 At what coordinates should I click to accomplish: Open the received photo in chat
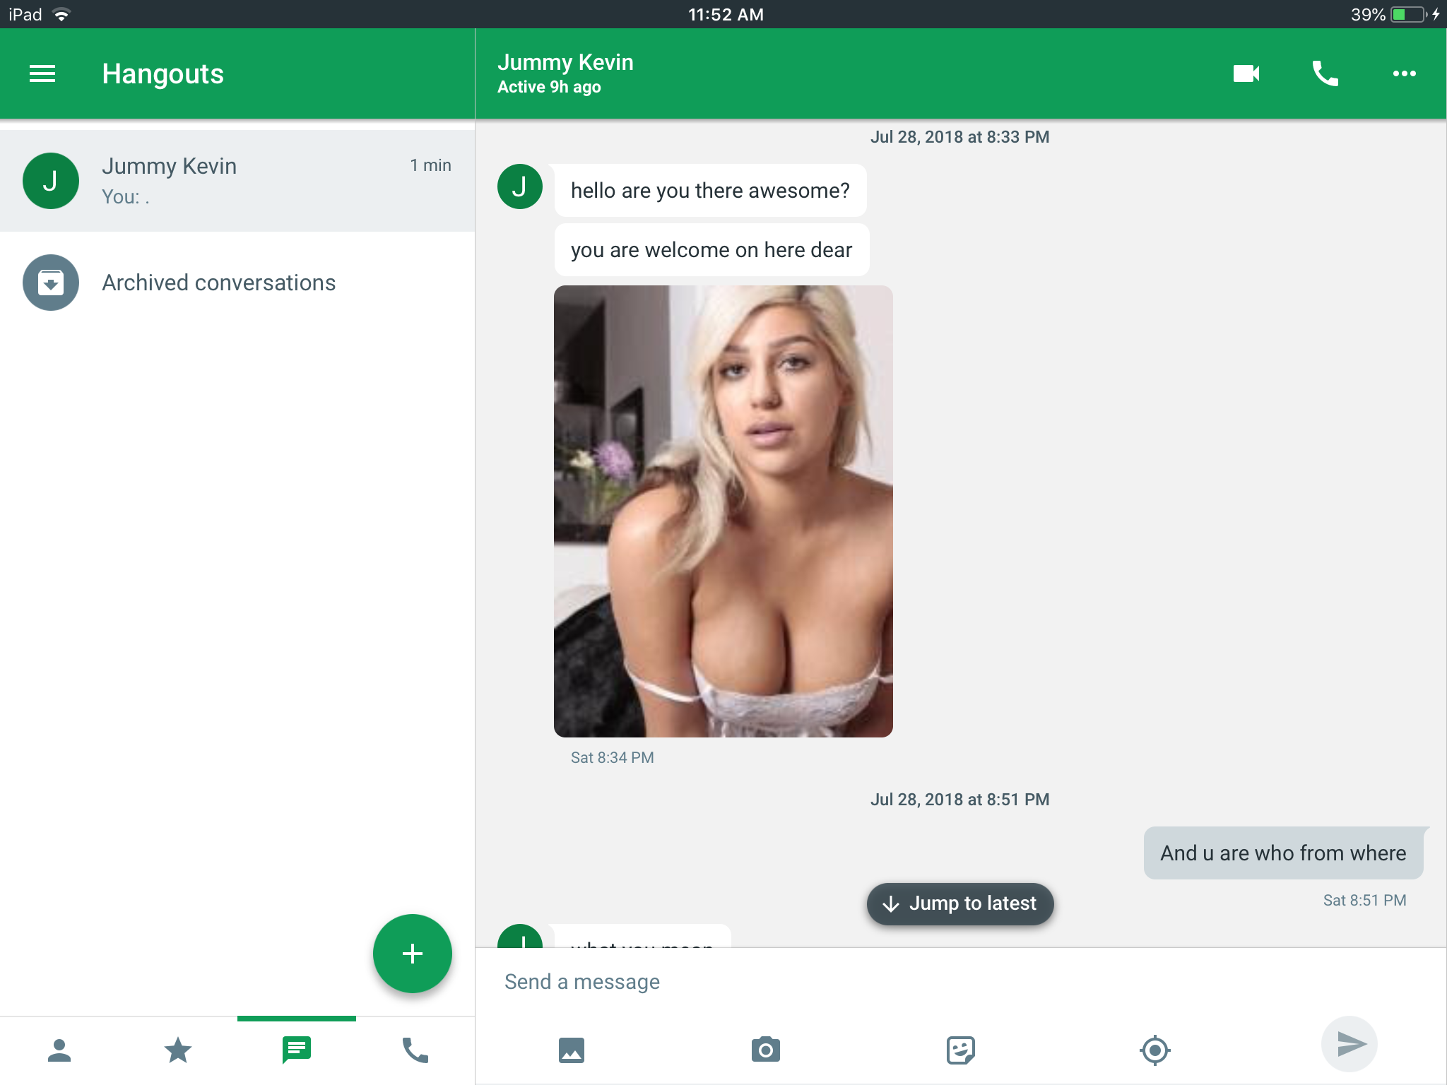pyautogui.click(x=723, y=511)
